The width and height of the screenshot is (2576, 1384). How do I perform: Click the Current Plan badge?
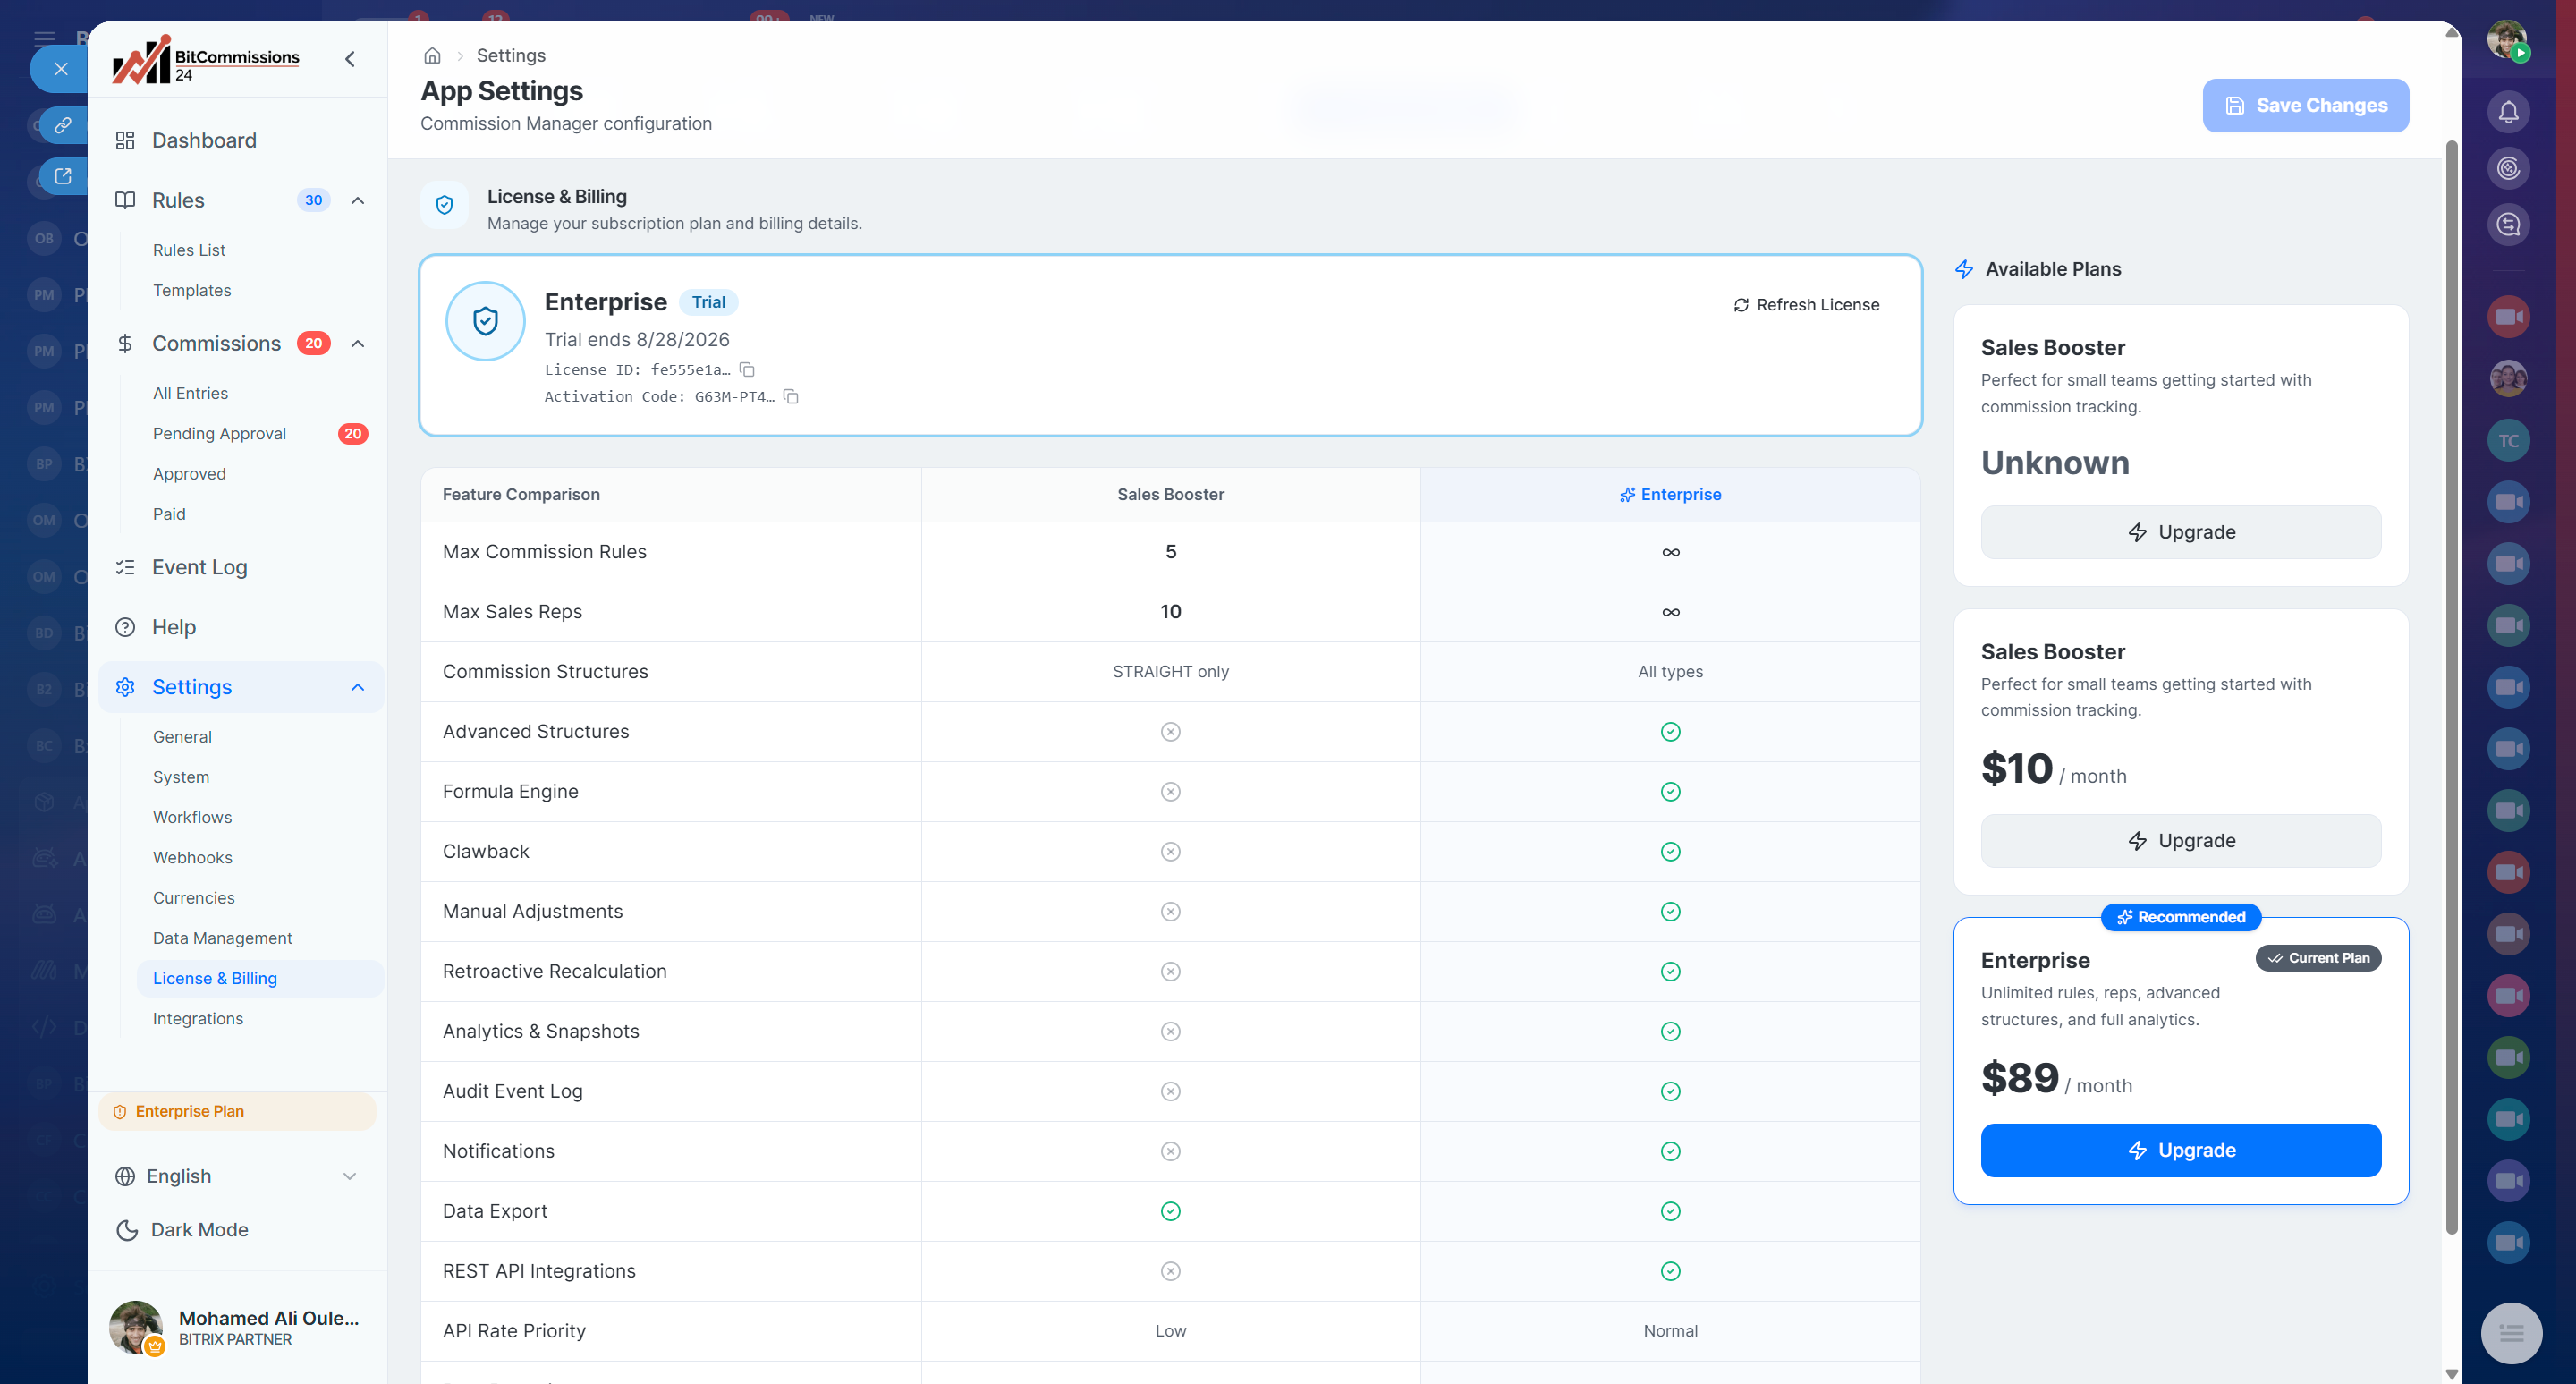tap(2318, 958)
